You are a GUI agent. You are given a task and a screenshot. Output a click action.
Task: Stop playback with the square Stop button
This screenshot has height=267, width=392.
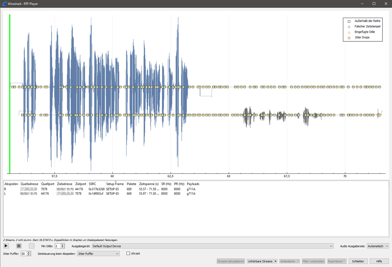click(x=19, y=246)
